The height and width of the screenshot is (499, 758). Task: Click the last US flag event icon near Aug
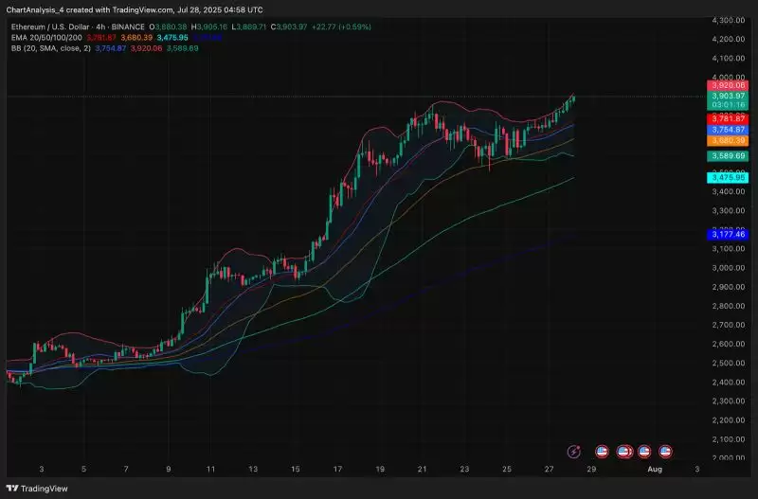(x=665, y=453)
